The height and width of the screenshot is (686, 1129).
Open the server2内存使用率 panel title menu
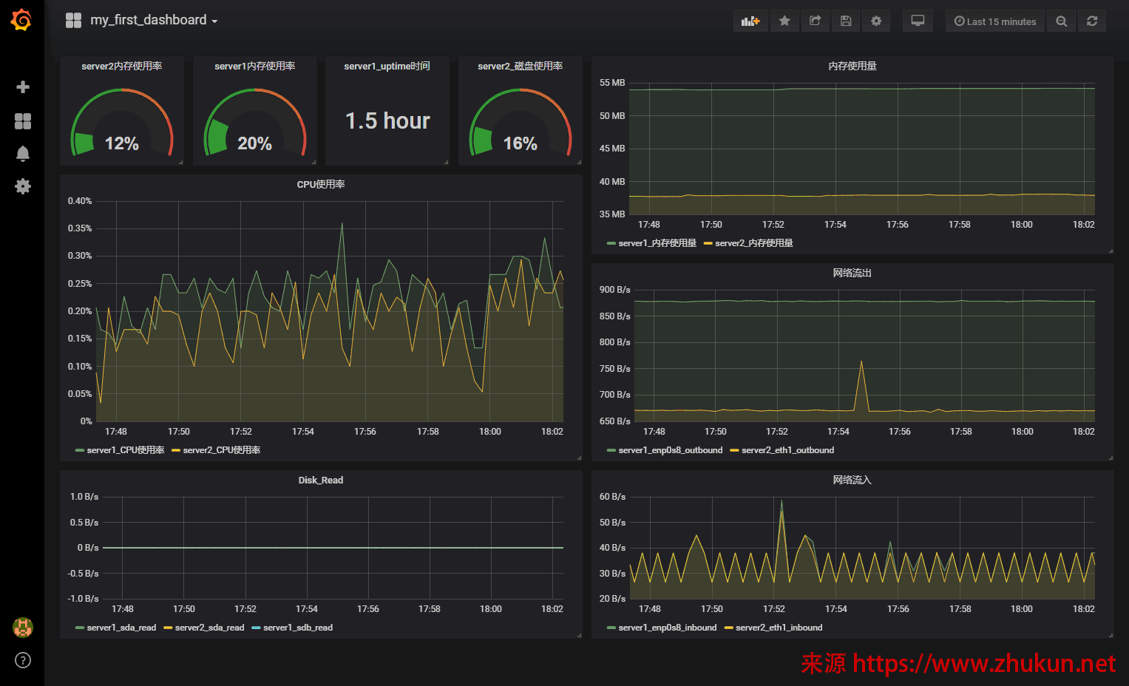click(122, 66)
